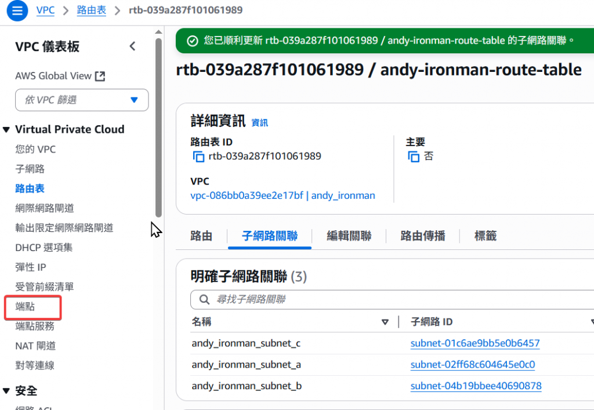Open 網際網路閘道 in sidebar
This screenshot has width=594, height=410.
[x=45, y=208]
